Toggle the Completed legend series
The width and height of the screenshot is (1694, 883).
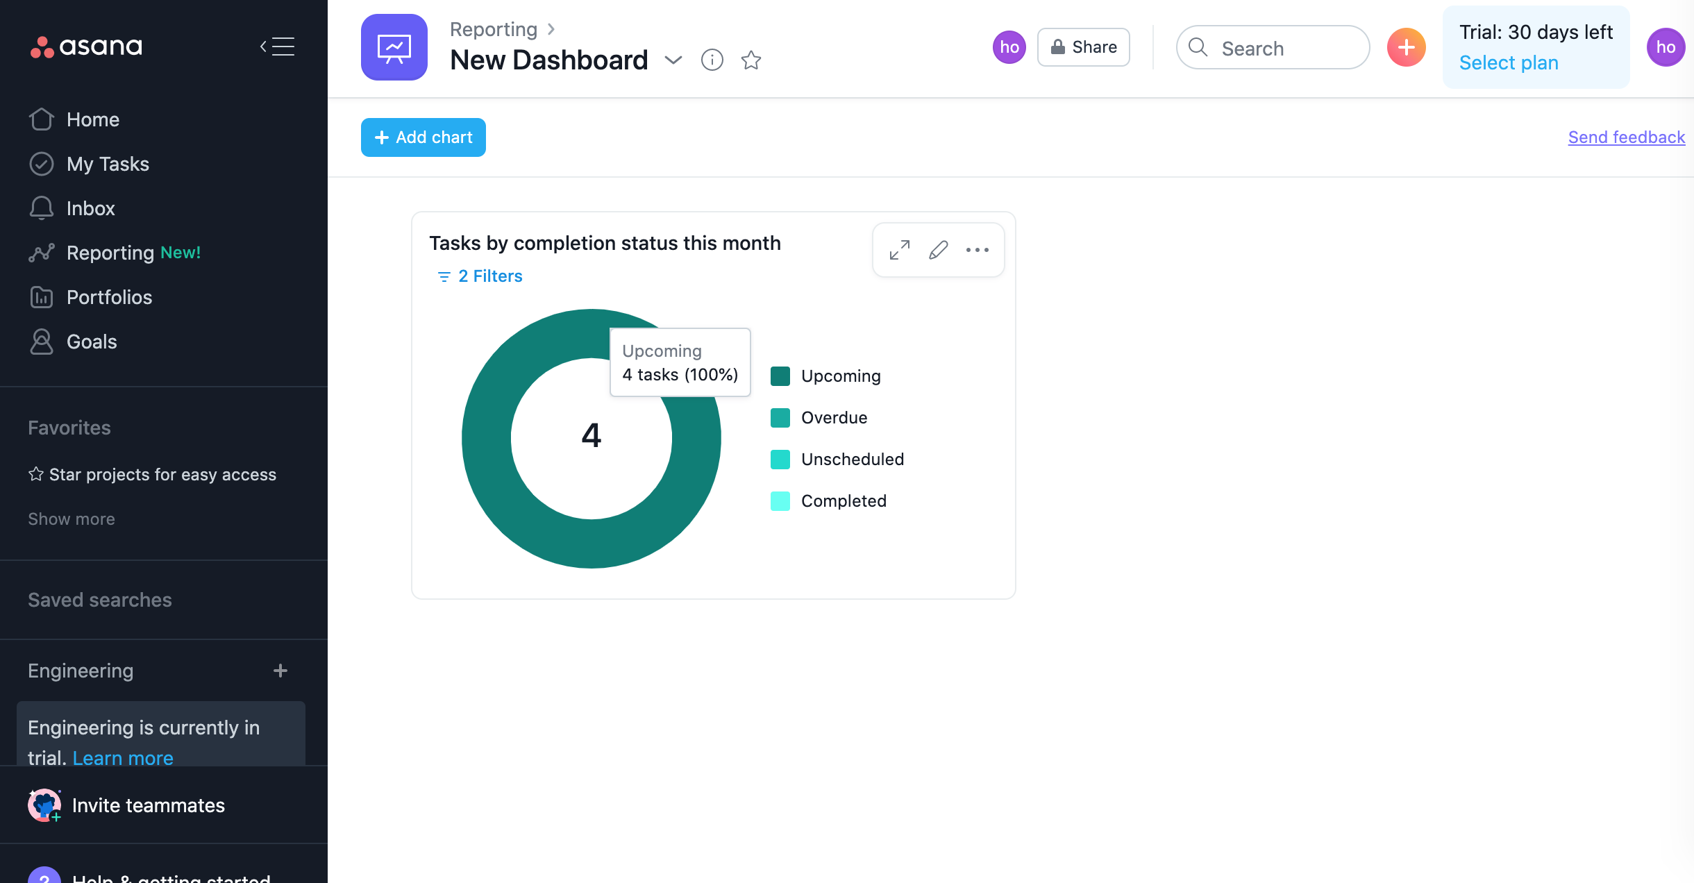[843, 501]
